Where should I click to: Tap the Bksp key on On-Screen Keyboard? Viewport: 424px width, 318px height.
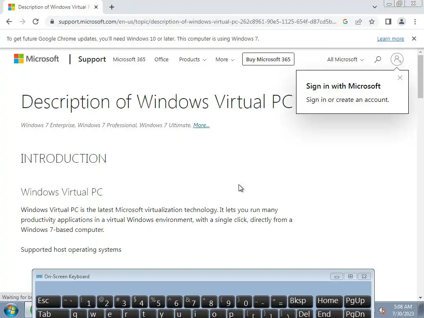click(x=301, y=301)
